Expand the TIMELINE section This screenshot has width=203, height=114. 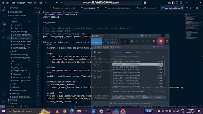[x=14, y=103]
